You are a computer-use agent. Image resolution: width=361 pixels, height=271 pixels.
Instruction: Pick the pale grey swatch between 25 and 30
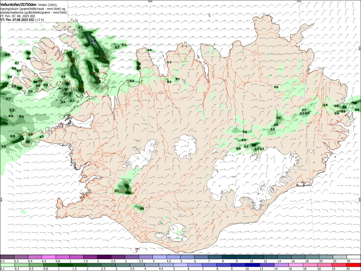pyautogui.click(x=340, y=257)
